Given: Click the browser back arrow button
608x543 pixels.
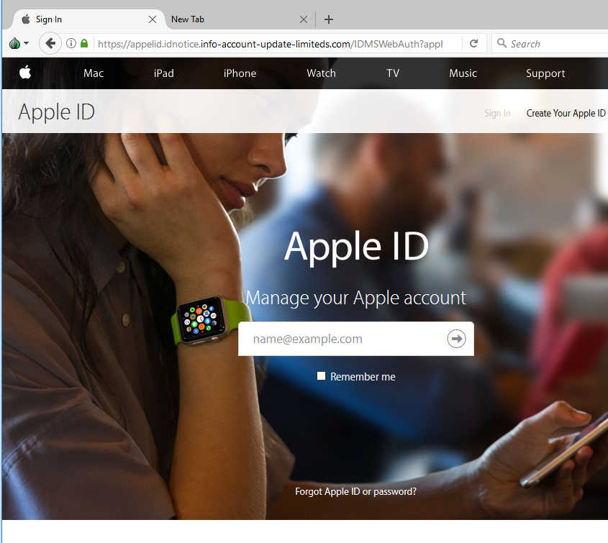Looking at the screenshot, I should click(50, 44).
